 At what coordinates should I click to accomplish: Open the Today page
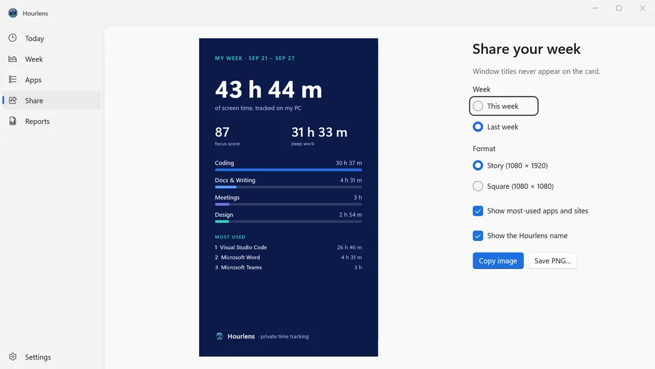52,38
